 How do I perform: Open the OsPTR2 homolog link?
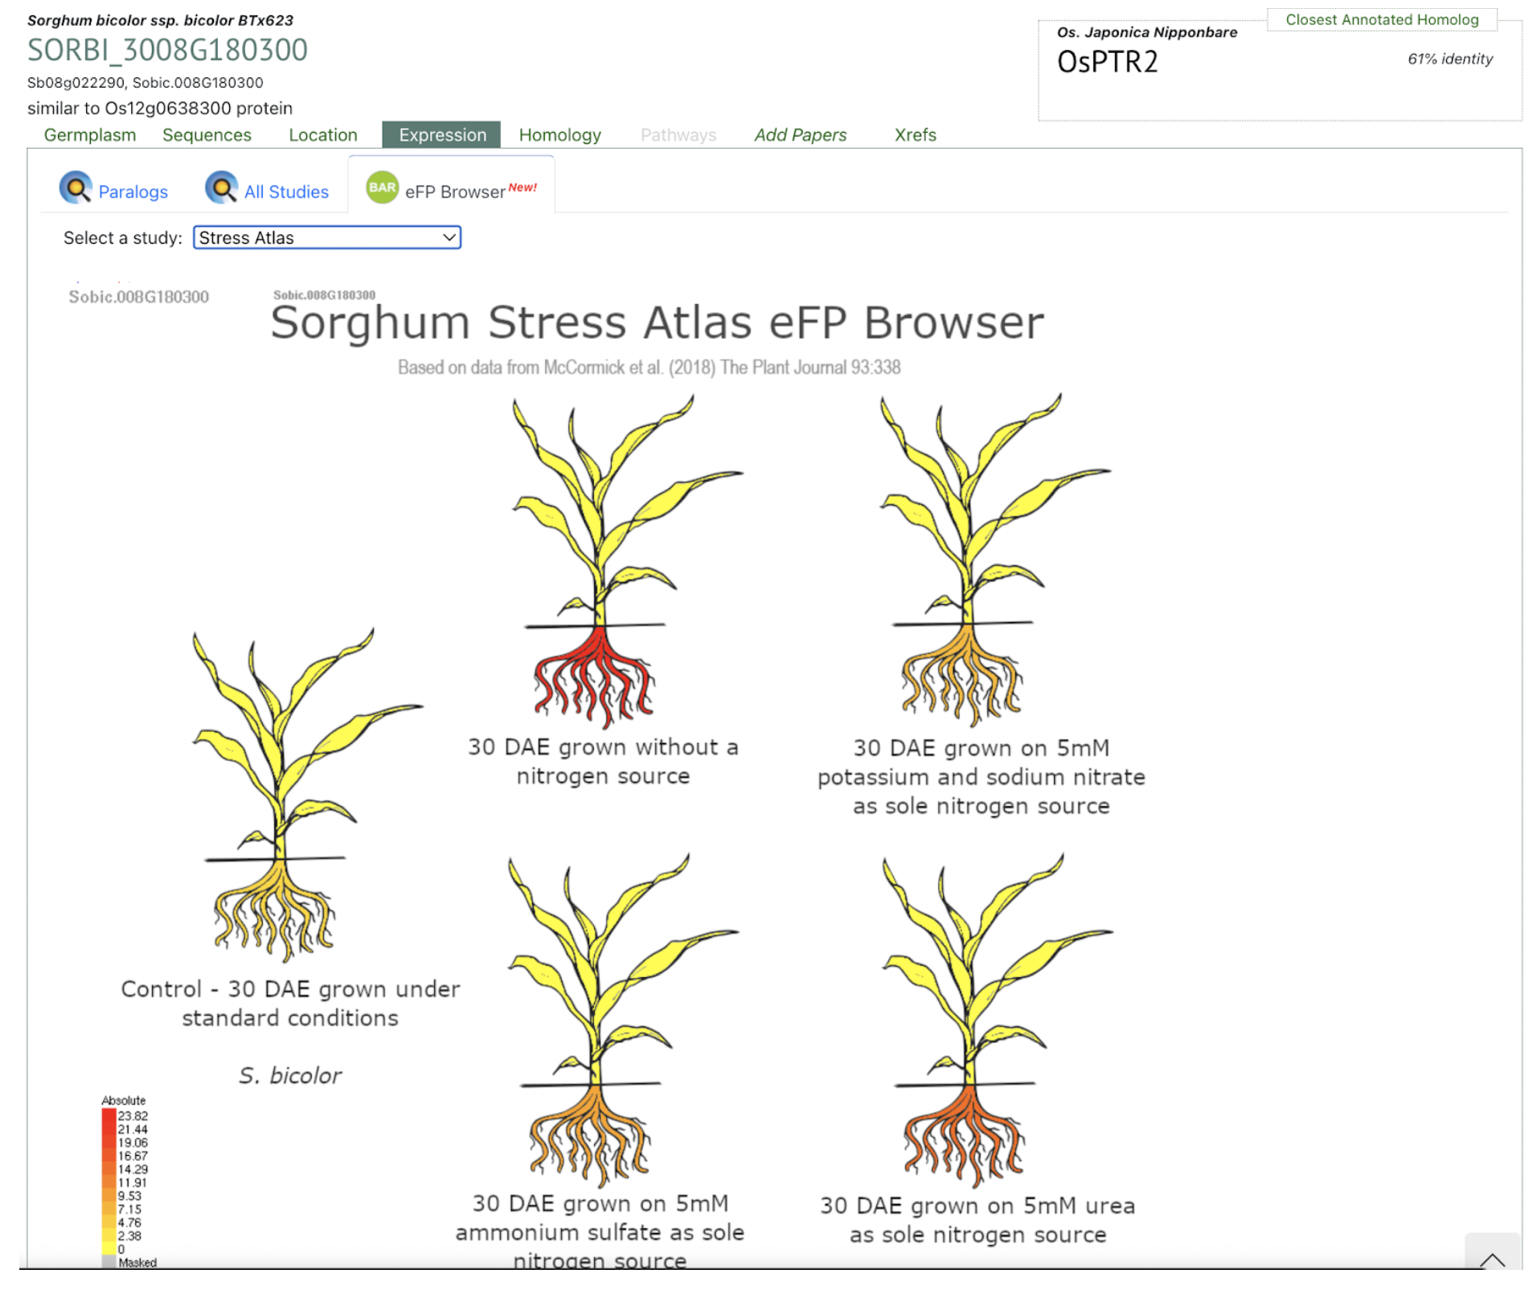point(1107,62)
